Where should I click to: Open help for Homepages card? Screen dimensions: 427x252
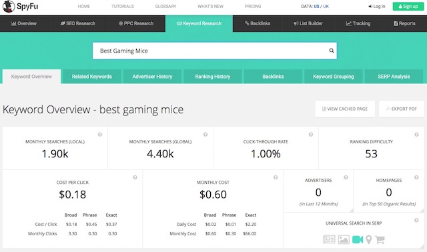coord(416,177)
